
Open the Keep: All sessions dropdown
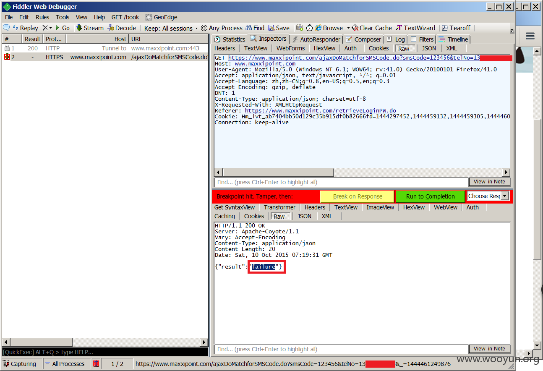point(171,28)
